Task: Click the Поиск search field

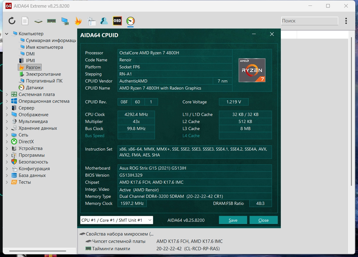Action: click(x=309, y=21)
